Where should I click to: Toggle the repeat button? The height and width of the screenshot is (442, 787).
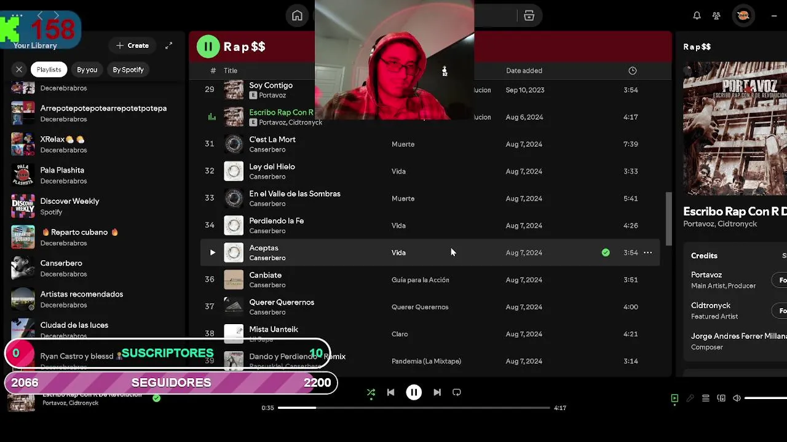pyautogui.click(x=457, y=392)
